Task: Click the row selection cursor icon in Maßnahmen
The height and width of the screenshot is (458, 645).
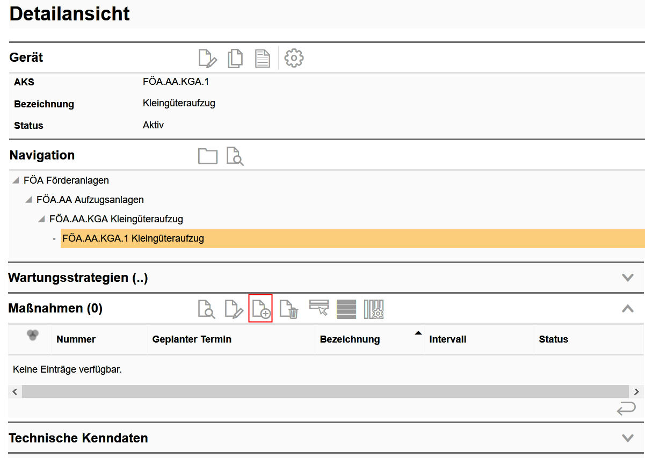Action: [x=319, y=308]
